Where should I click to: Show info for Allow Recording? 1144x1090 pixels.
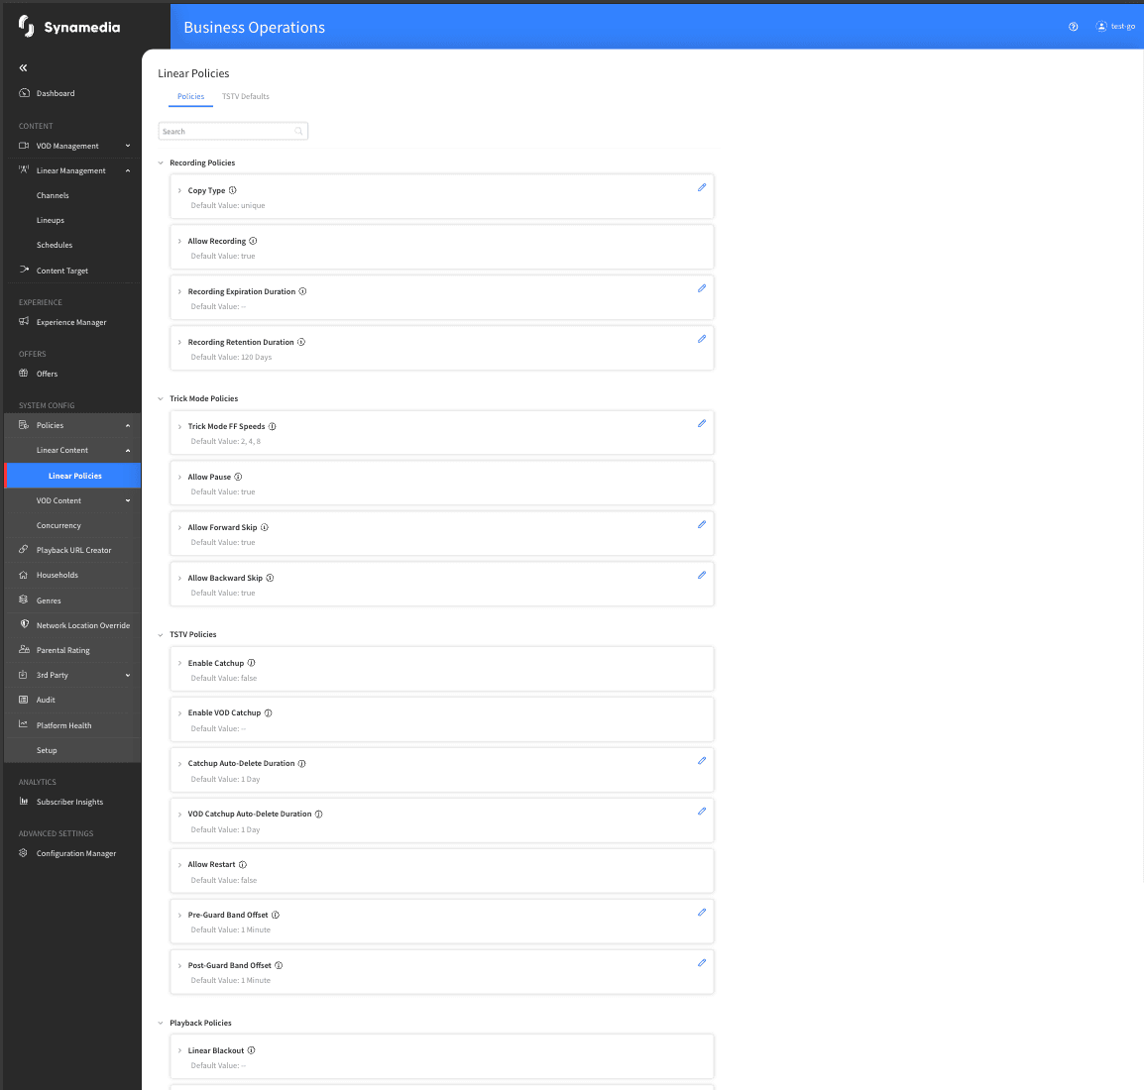pyautogui.click(x=253, y=242)
